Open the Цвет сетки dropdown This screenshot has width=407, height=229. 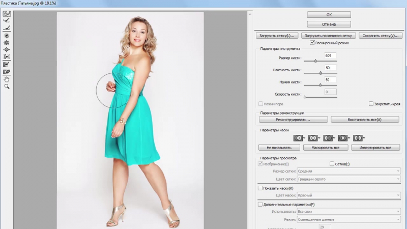tap(348, 179)
